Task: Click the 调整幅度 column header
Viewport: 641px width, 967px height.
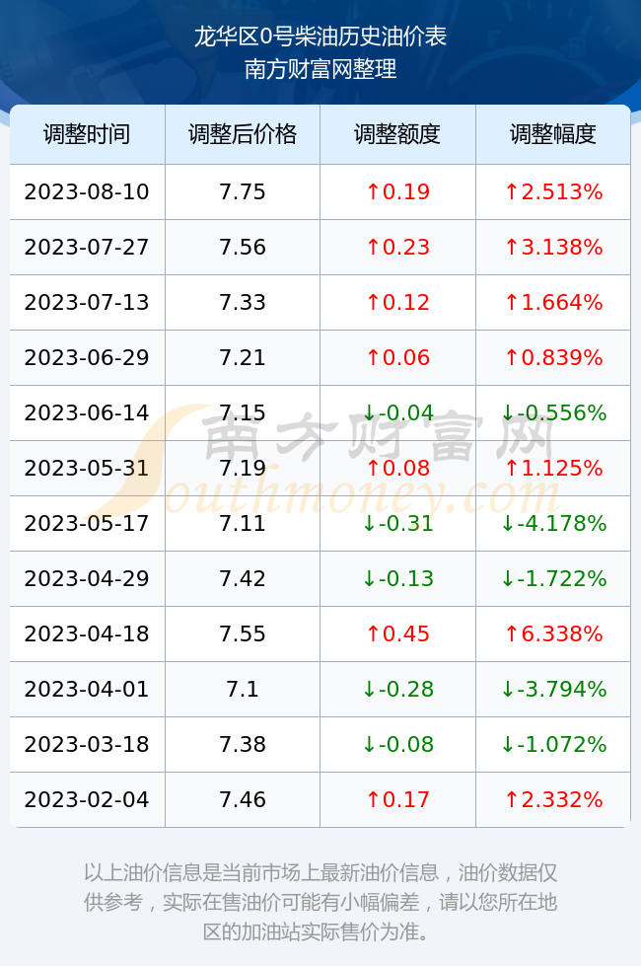Action: tap(553, 134)
